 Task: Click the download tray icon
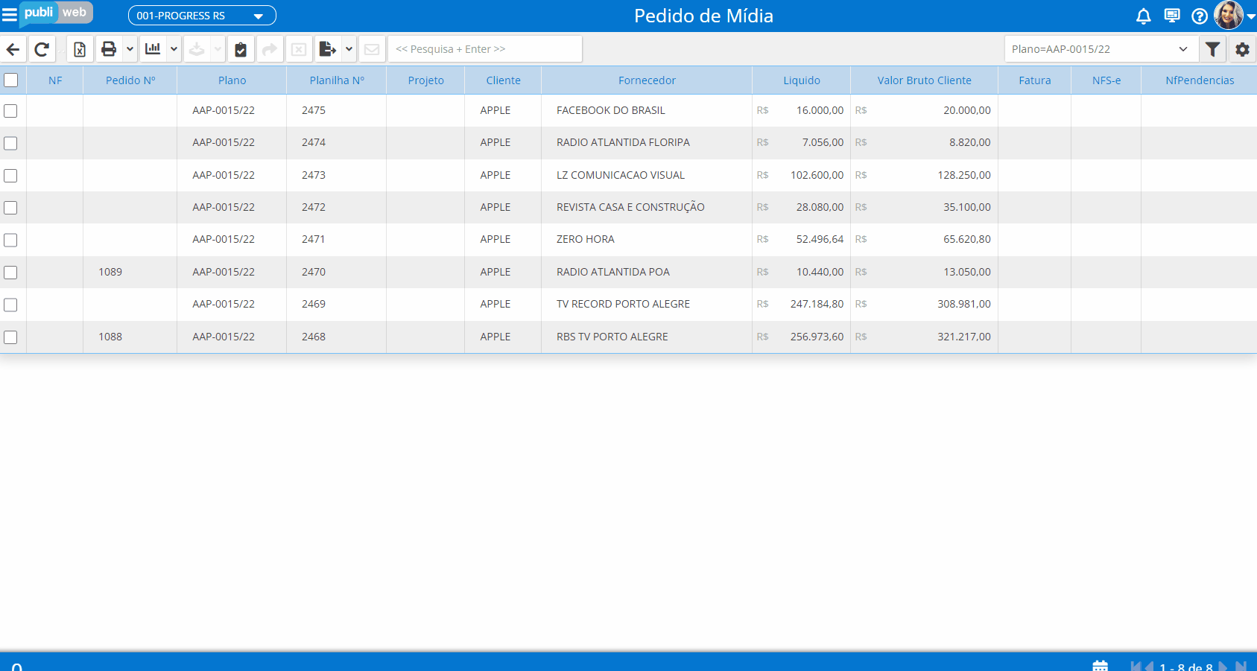tap(197, 49)
